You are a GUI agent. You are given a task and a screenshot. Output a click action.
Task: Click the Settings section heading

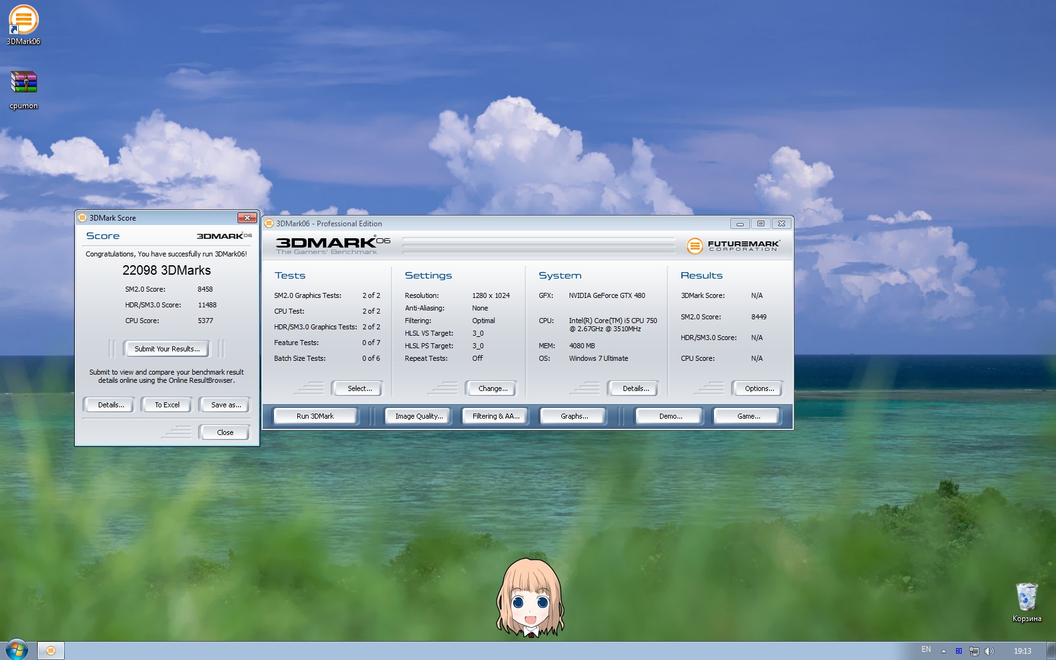pyautogui.click(x=428, y=275)
